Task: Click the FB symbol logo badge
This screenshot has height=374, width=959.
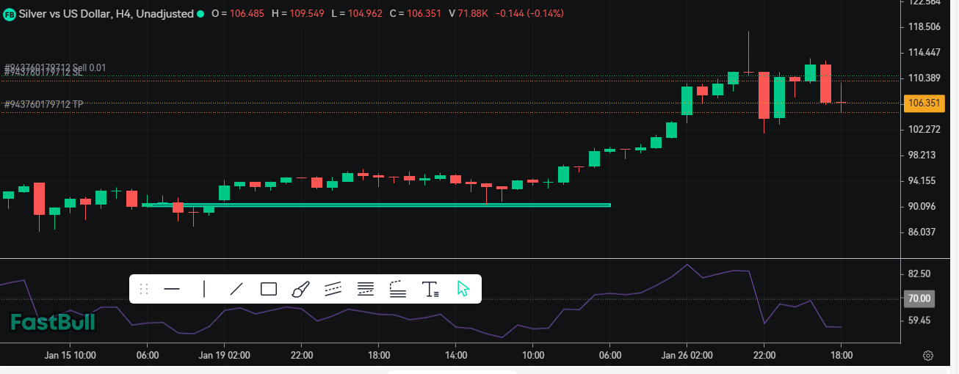Action: 10,14
